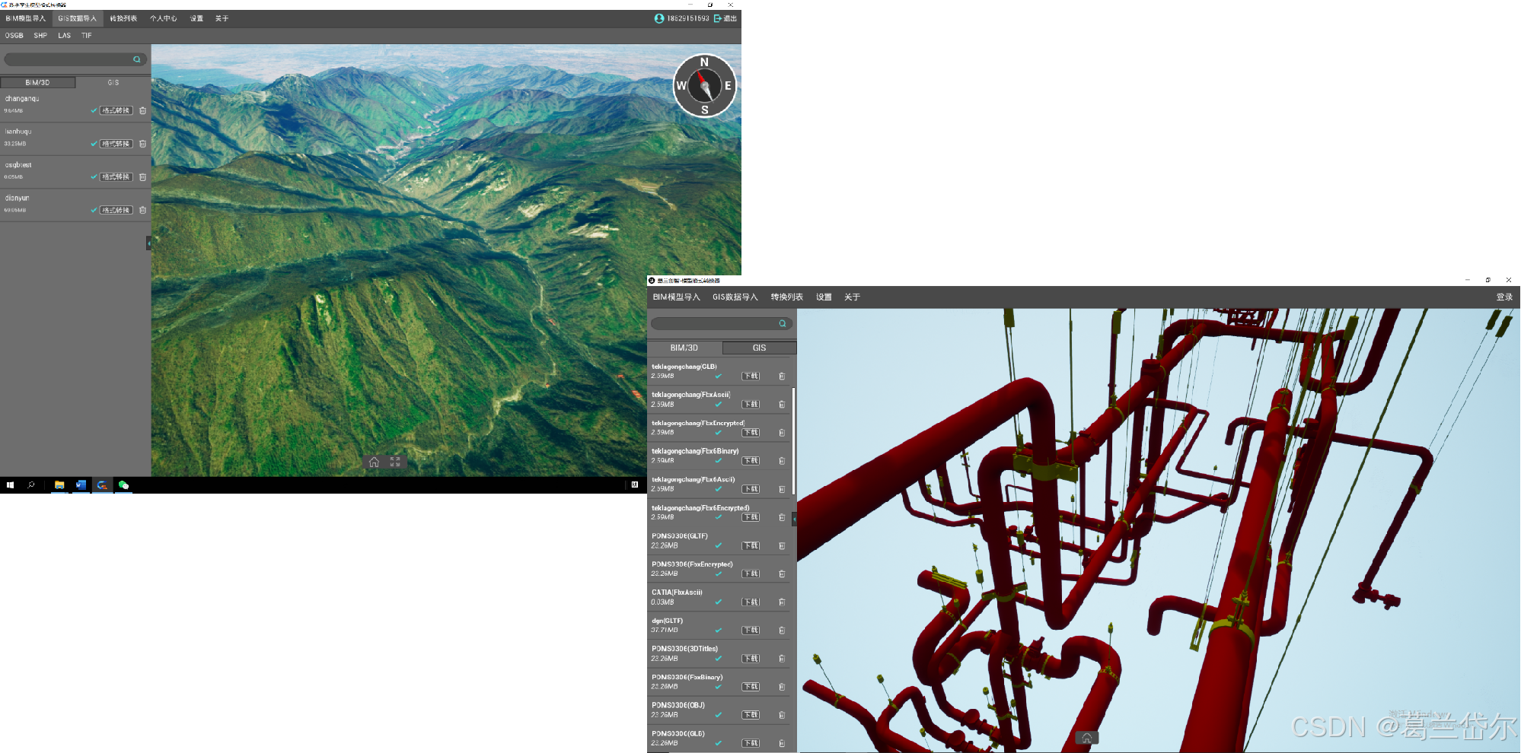The height and width of the screenshot is (753, 1521).
Task: Click 格式转换 for lianhuqu
Action: (116, 144)
